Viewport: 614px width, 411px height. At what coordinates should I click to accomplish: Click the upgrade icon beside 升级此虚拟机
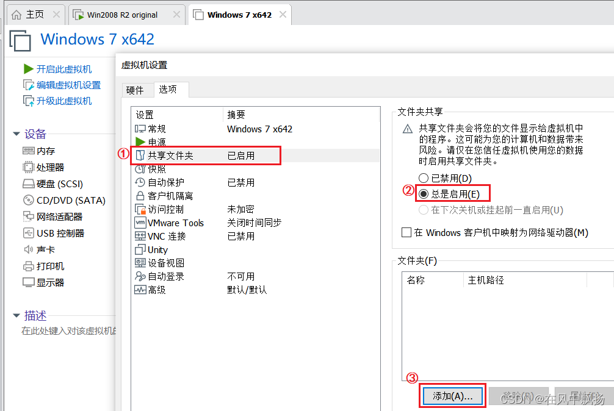(x=29, y=101)
